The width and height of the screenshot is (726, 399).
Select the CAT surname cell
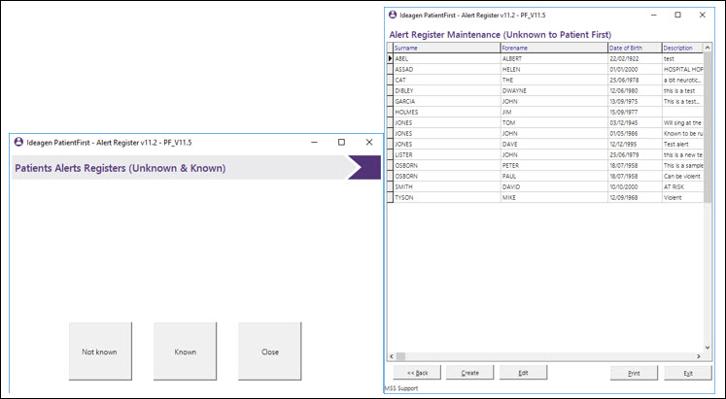[x=447, y=80]
